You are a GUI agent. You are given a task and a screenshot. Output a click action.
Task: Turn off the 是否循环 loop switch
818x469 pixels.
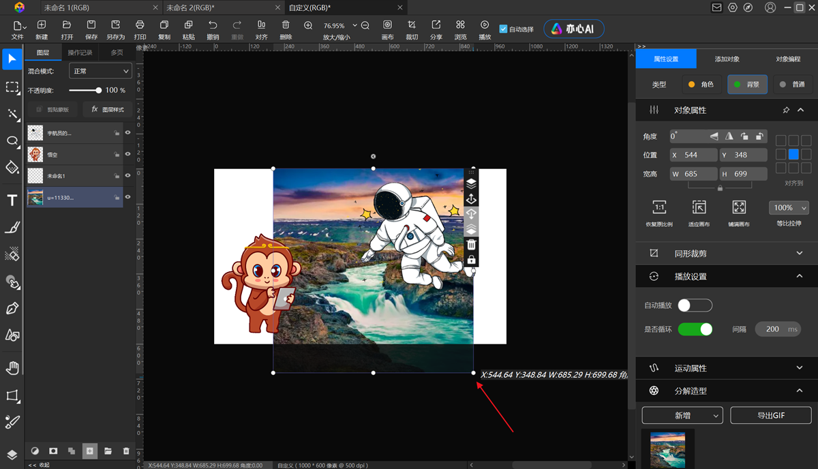(x=695, y=329)
